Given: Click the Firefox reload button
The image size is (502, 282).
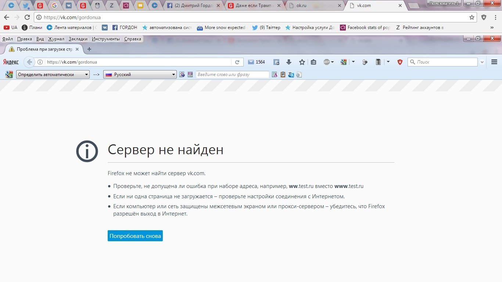Looking at the screenshot, I should tap(237, 62).
